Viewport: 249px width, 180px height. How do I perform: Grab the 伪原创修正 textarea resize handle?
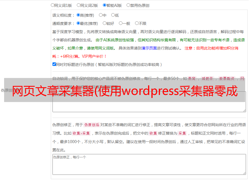click(244, 173)
